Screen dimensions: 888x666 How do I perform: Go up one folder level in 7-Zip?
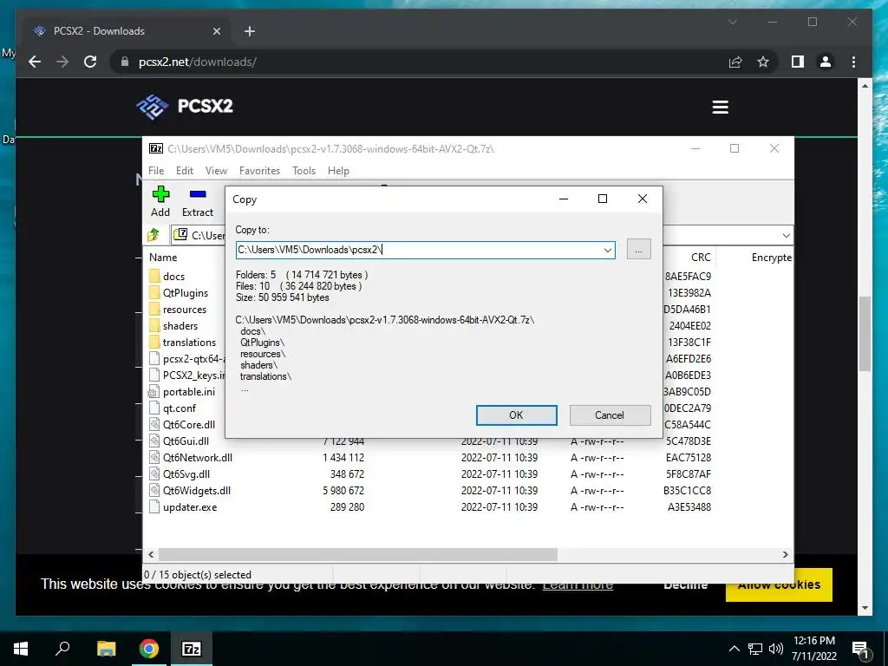tap(153, 234)
